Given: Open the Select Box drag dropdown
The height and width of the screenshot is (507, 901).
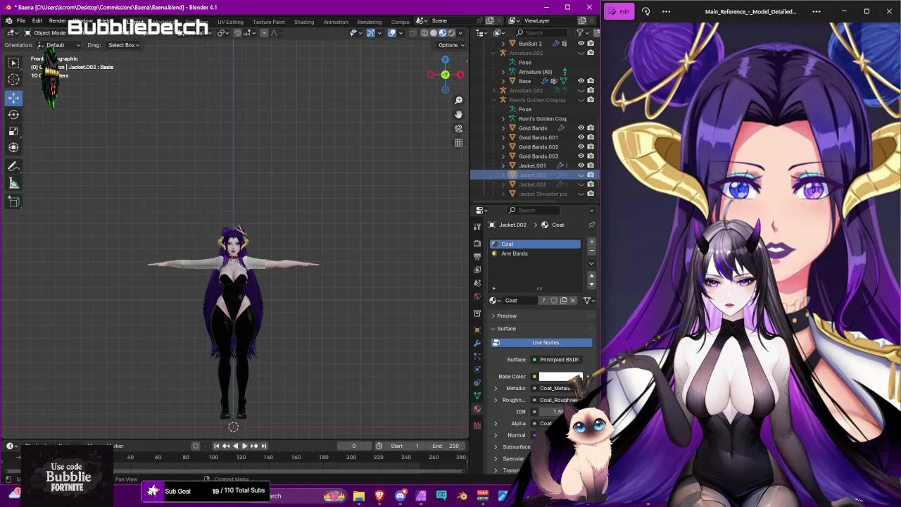Looking at the screenshot, I should point(124,45).
